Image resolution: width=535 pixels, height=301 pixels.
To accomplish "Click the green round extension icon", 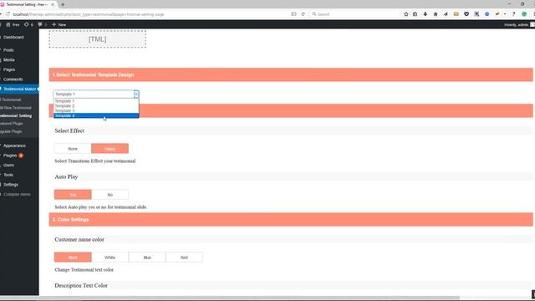I will coord(524,14).
